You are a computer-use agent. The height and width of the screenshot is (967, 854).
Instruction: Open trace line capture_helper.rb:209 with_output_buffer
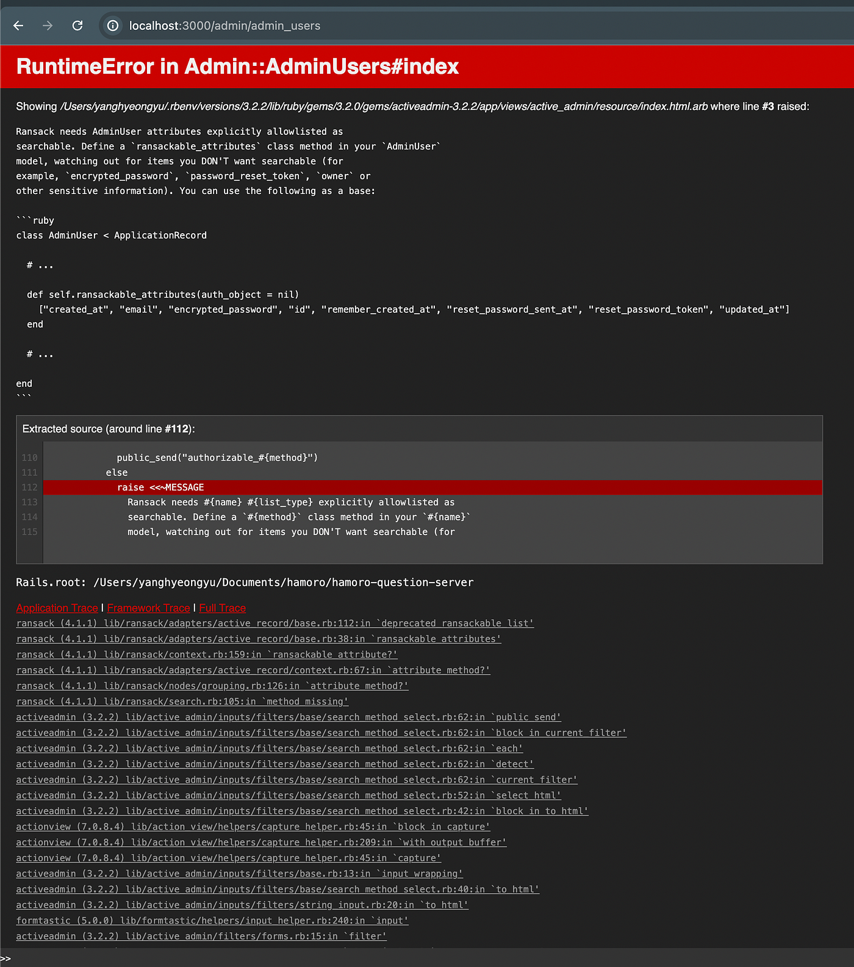(262, 843)
